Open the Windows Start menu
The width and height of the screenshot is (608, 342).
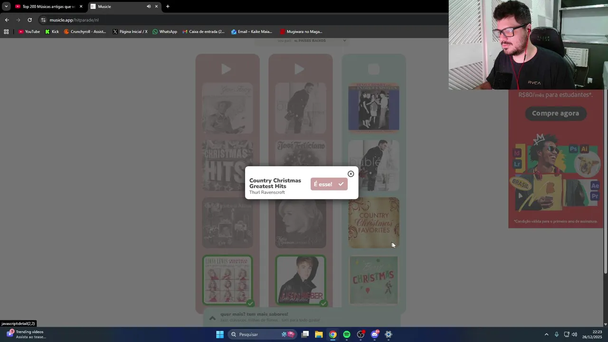(220, 334)
